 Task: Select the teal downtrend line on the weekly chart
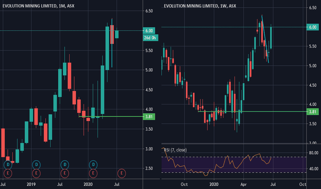click(x=265, y=39)
